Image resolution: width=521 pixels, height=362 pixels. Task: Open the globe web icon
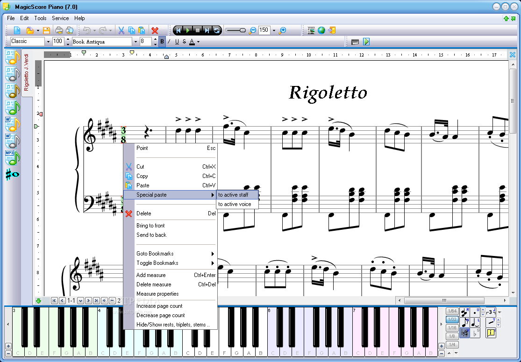[321, 30]
